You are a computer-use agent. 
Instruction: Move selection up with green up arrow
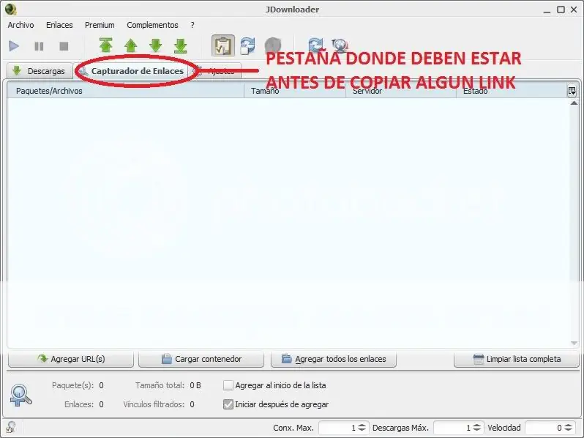pos(131,45)
